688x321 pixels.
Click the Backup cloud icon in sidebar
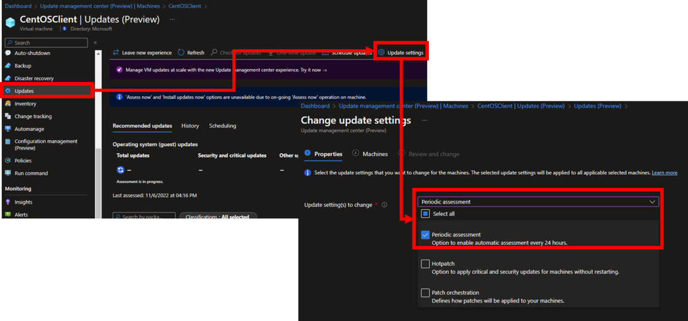[8, 66]
